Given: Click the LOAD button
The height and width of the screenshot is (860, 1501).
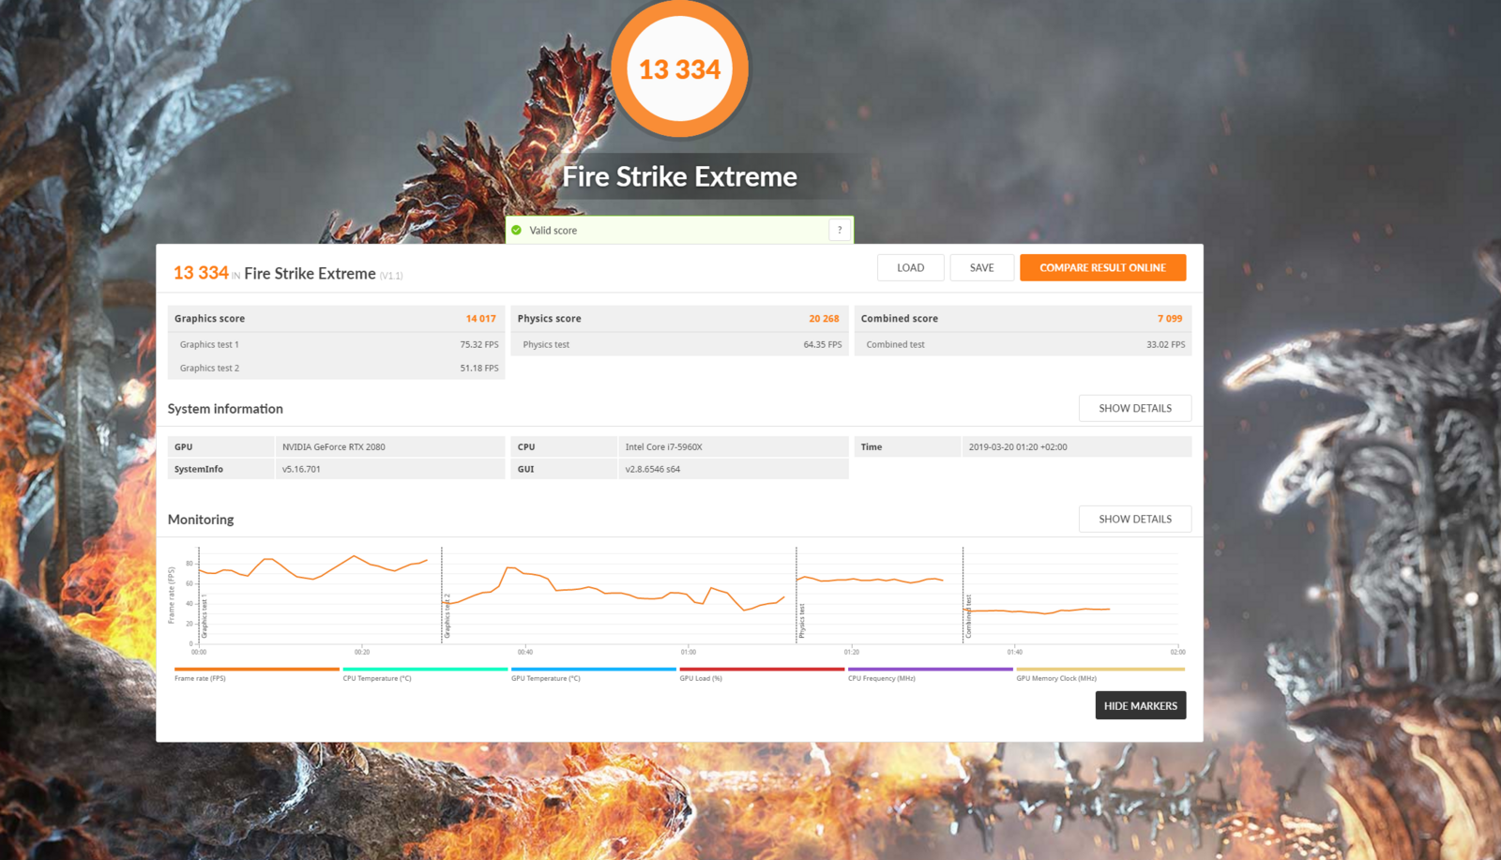Looking at the screenshot, I should [910, 267].
